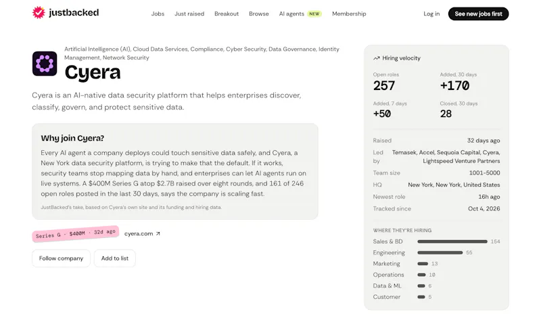541x324 pixels.
Task: Click the Cyera company name heading
Action: pyautogui.click(x=93, y=72)
